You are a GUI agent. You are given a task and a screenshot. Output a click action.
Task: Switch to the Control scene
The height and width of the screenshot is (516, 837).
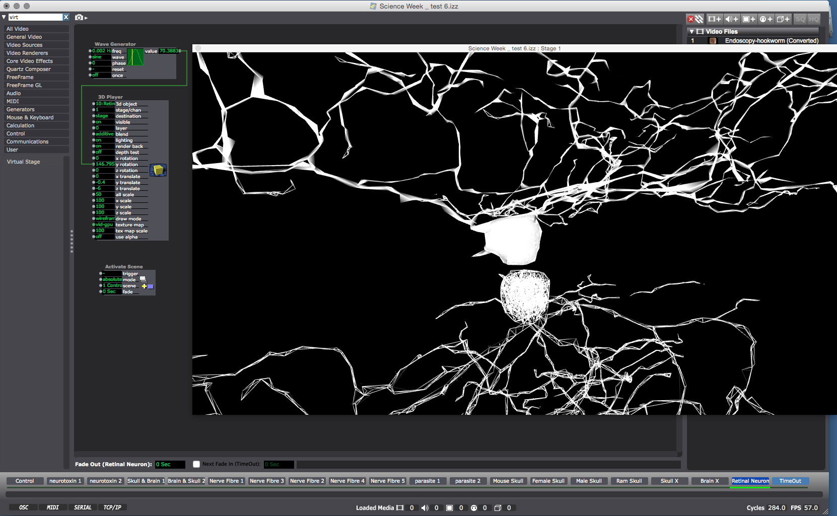pyautogui.click(x=25, y=481)
